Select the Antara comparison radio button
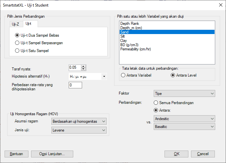226x163 pixels. (156, 110)
